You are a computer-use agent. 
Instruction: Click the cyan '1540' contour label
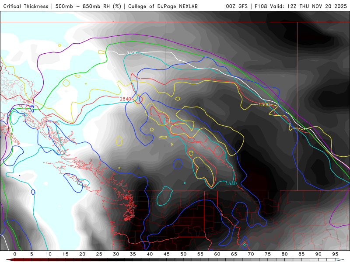coord(231,183)
